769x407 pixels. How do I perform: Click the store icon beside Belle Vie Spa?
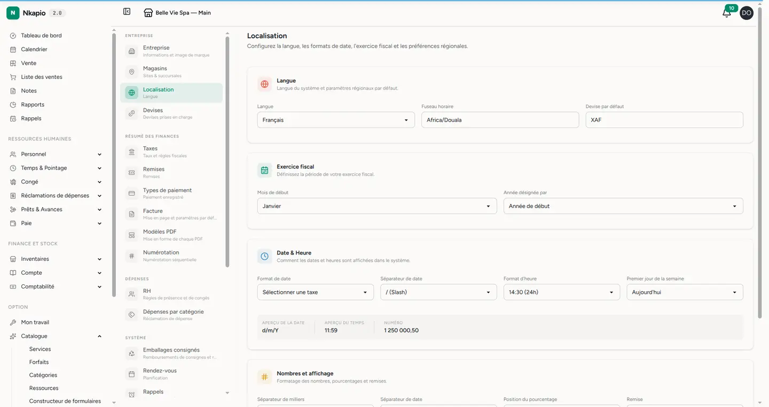(x=148, y=13)
